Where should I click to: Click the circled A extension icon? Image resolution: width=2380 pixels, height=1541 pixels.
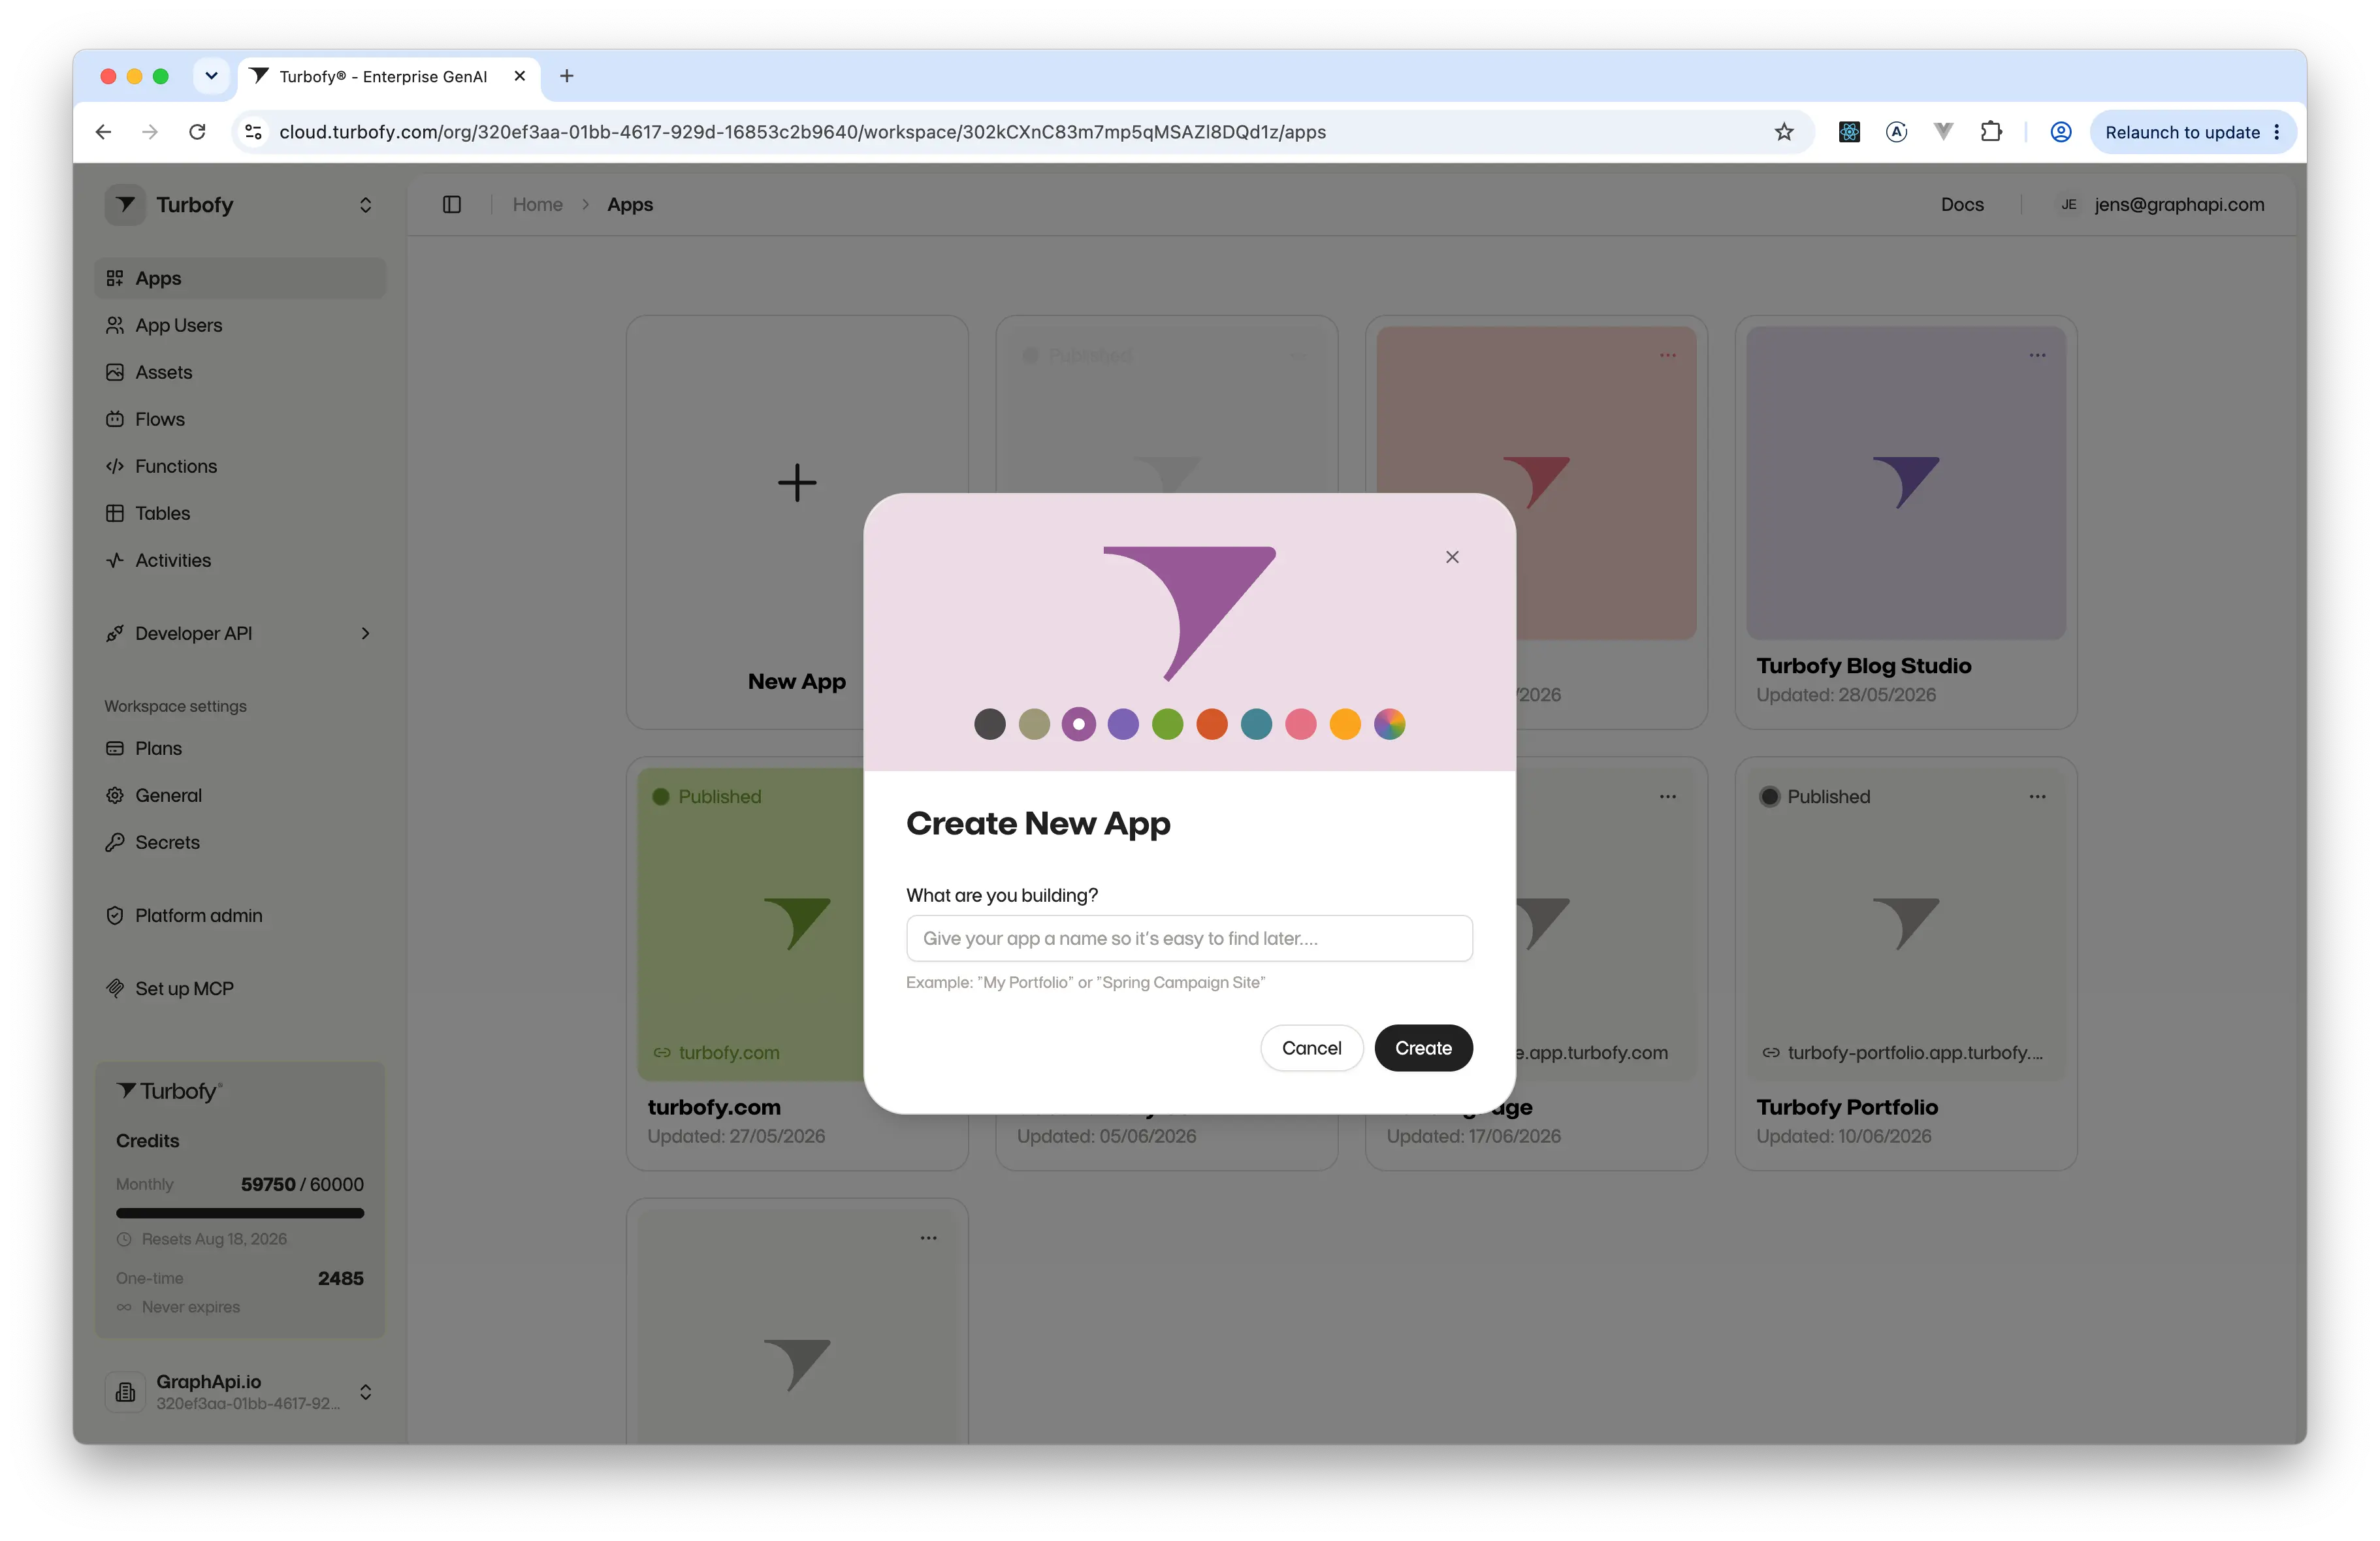pos(1896,132)
